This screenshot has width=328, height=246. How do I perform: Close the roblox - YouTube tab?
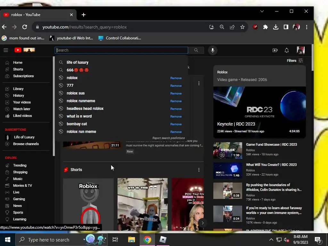[x=71, y=15]
